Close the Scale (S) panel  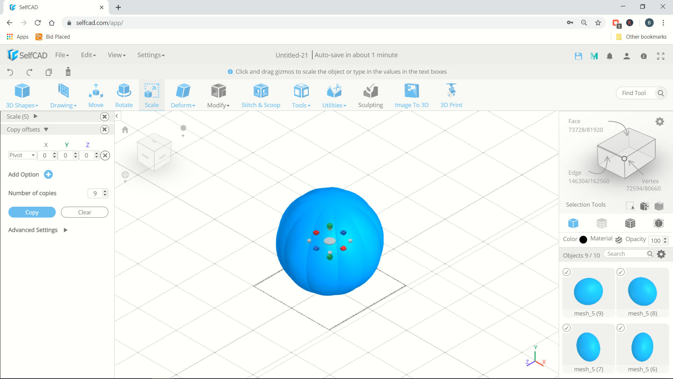(x=104, y=117)
